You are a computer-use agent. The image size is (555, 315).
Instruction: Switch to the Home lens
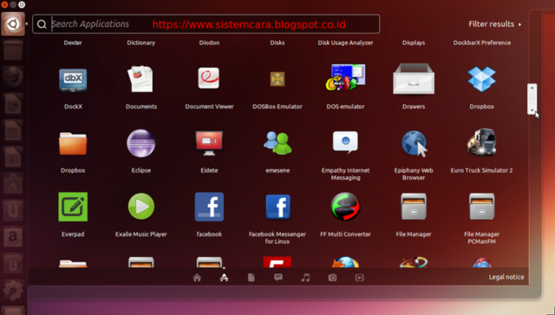click(197, 278)
